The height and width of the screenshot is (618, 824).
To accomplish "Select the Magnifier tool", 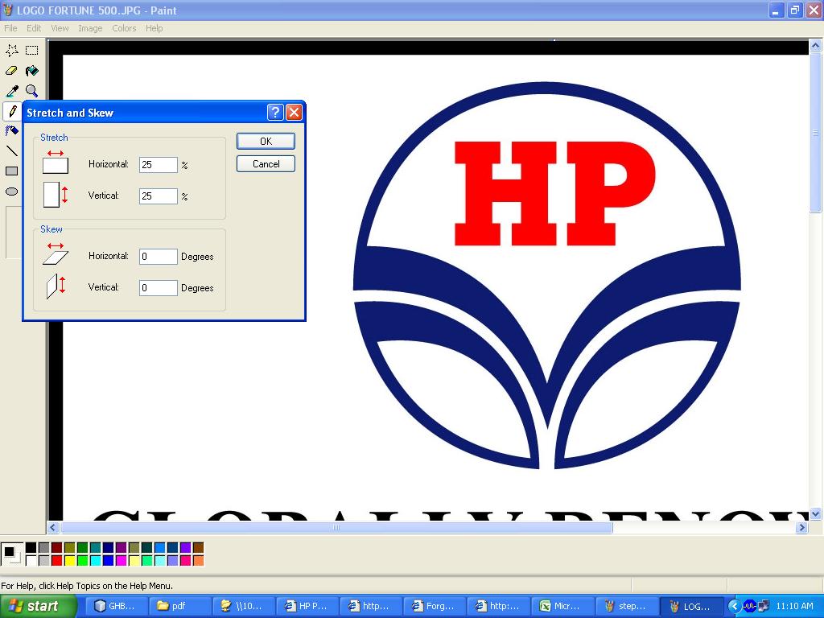I will pos(31,91).
